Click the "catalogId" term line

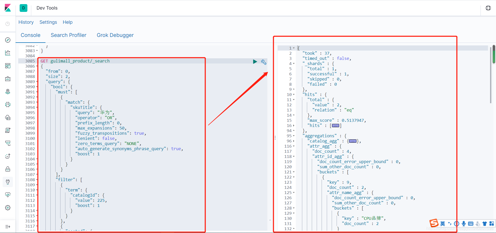pyautogui.click(x=87, y=195)
